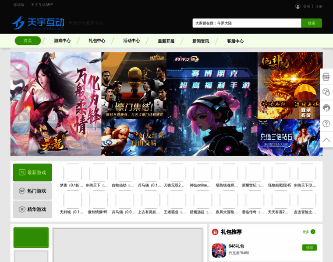
Task: Click the green 搜索 button
Action: coord(312,23)
